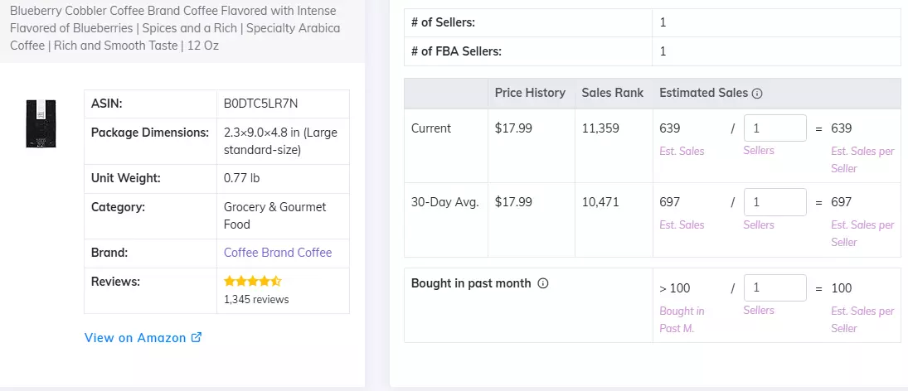Click the product bag thumbnail image
The height and width of the screenshot is (391, 908).
tap(41, 123)
